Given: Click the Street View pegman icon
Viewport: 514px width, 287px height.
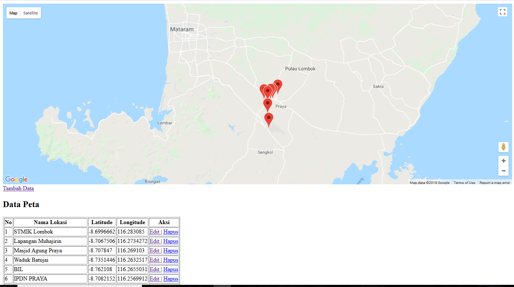Looking at the screenshot, I should pos(504,147).
